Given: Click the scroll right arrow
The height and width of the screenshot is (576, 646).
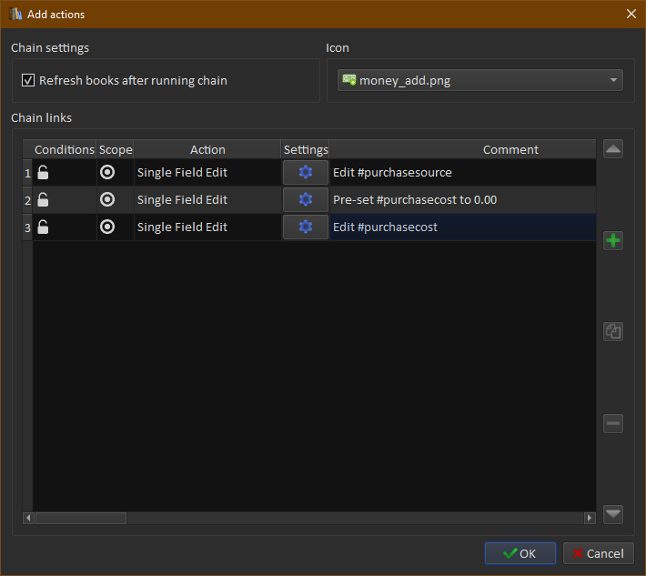Looking at the screenshot, I should click(x=590, y=518).
